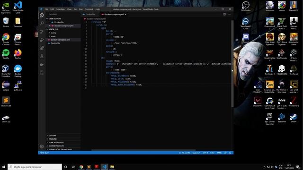
Task: Click the editor horizontal scrollbar
Action: point(143,150)
